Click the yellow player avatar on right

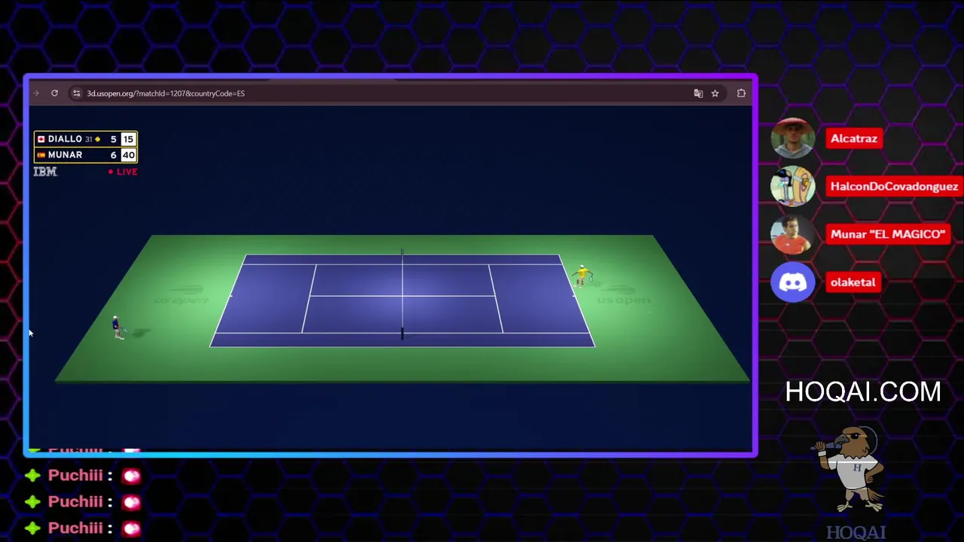(582, 276)
